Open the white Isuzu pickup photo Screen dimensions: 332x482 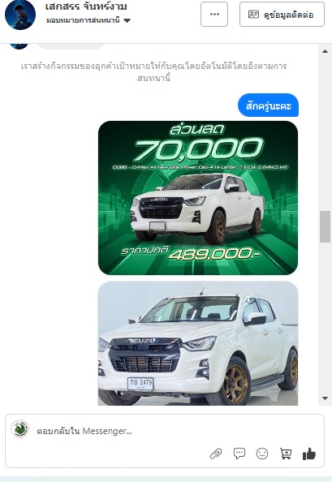tap(198, 343)
